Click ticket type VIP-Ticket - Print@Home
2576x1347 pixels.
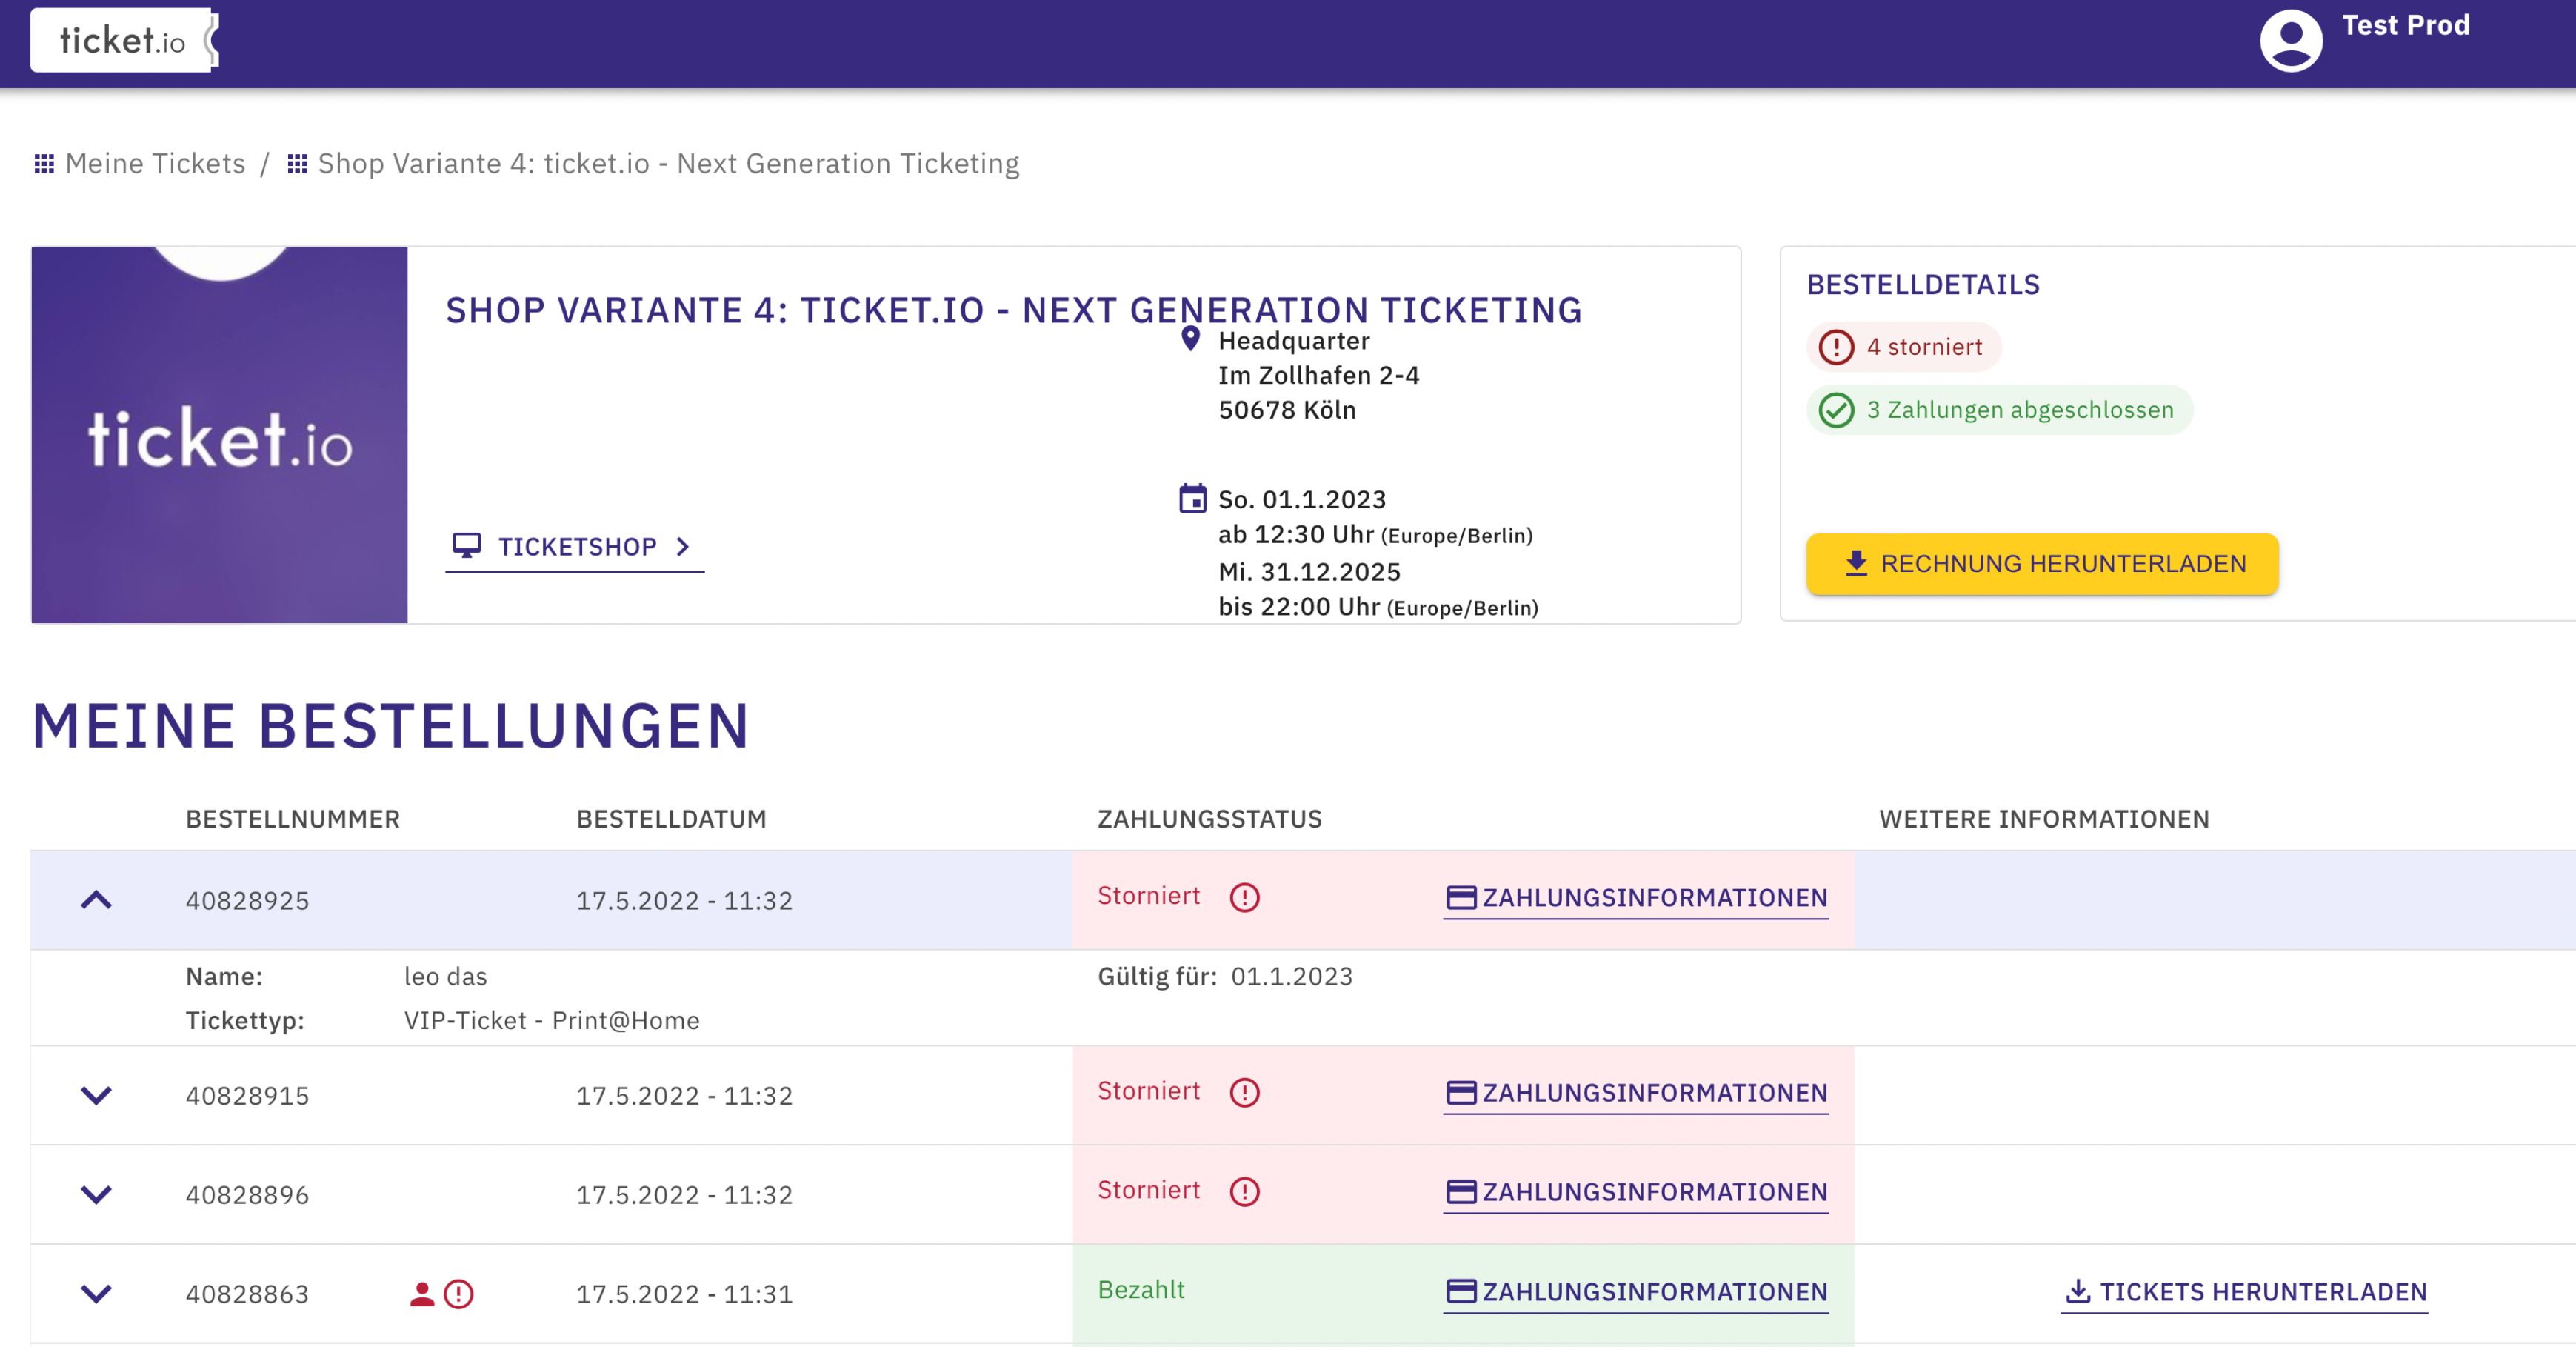(551, 1020)
